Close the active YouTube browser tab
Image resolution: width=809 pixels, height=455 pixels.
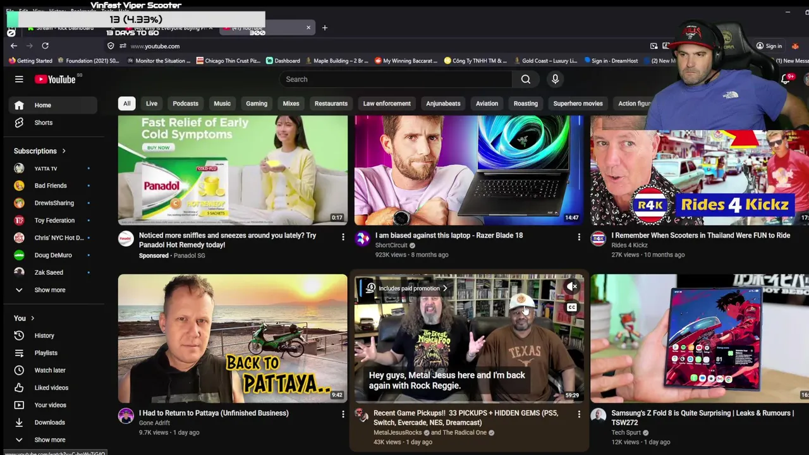point(308,28)
